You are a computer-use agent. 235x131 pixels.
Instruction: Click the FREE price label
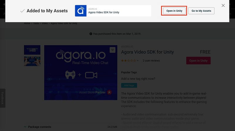coord(205,52)
